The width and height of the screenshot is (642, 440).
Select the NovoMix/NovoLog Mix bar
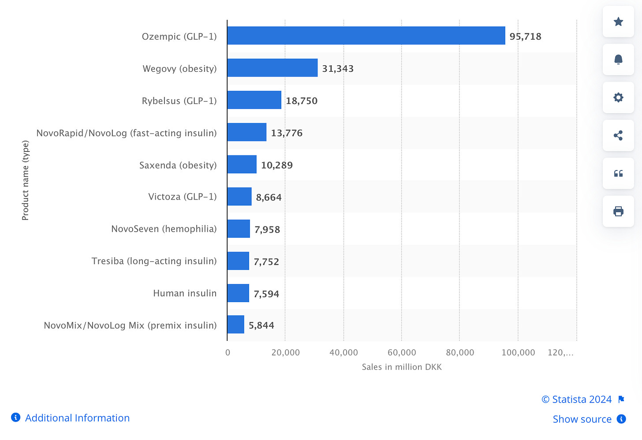(236, 325)
